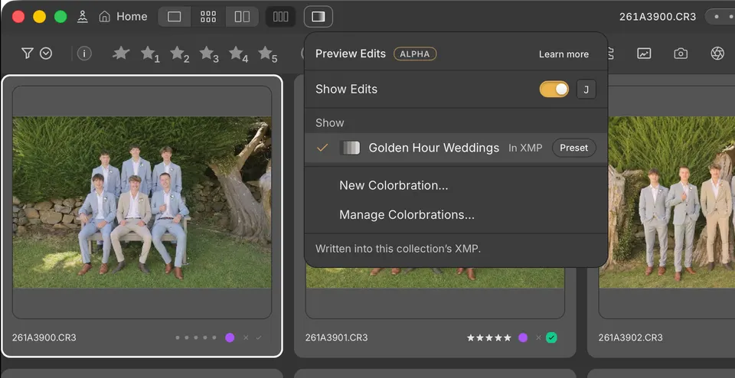Reject 261A3900.CR3 with the X icon
The width and height of the screenshot is (735, 378).
[246, 337]
